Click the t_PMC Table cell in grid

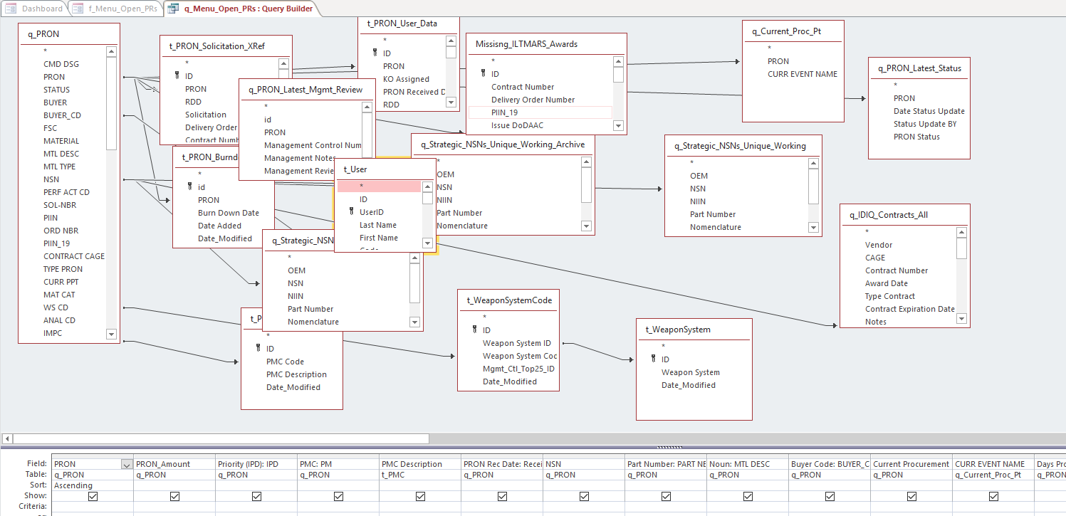[420, 475]
